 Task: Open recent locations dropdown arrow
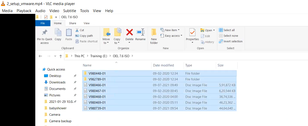point(55,56)
